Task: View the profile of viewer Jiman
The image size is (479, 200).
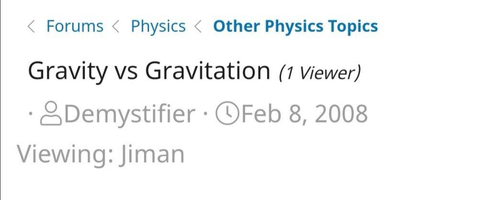Action: click(x=153, y=154)
